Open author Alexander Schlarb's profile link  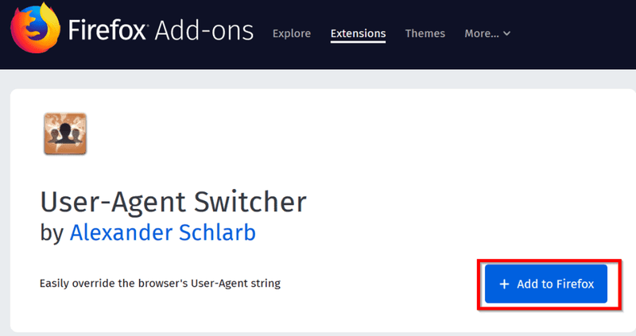coord(163,233)
